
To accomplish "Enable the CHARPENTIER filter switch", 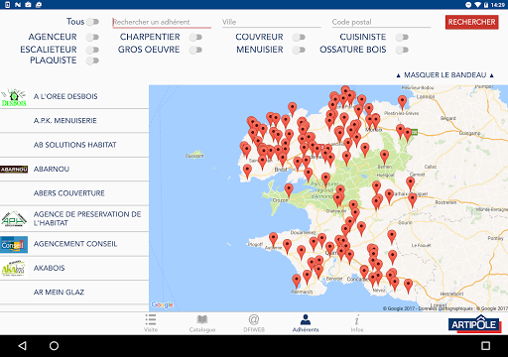I will coord(195,37).
